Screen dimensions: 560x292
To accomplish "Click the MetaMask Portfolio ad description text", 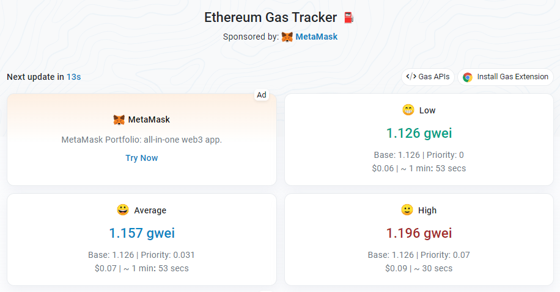I will [142, 140].
